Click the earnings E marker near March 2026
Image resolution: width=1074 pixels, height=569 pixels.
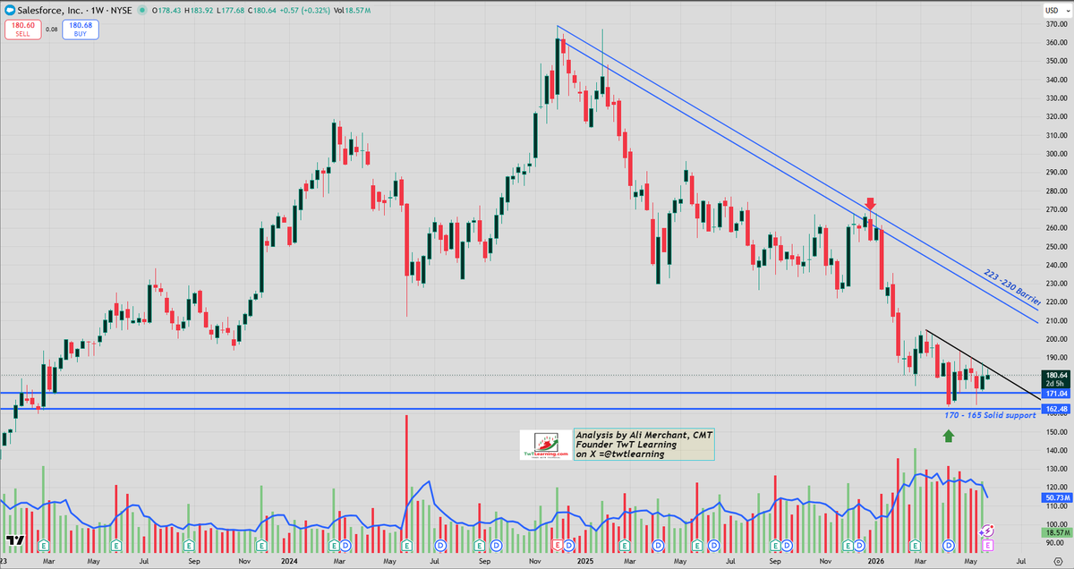pos(916,545)
